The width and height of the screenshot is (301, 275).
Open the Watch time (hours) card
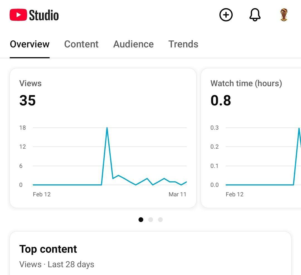[251, 138]
